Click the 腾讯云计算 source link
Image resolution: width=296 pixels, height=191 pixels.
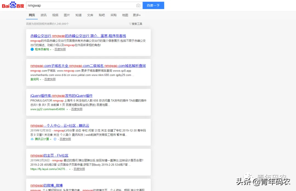click(x=42, y=139)
